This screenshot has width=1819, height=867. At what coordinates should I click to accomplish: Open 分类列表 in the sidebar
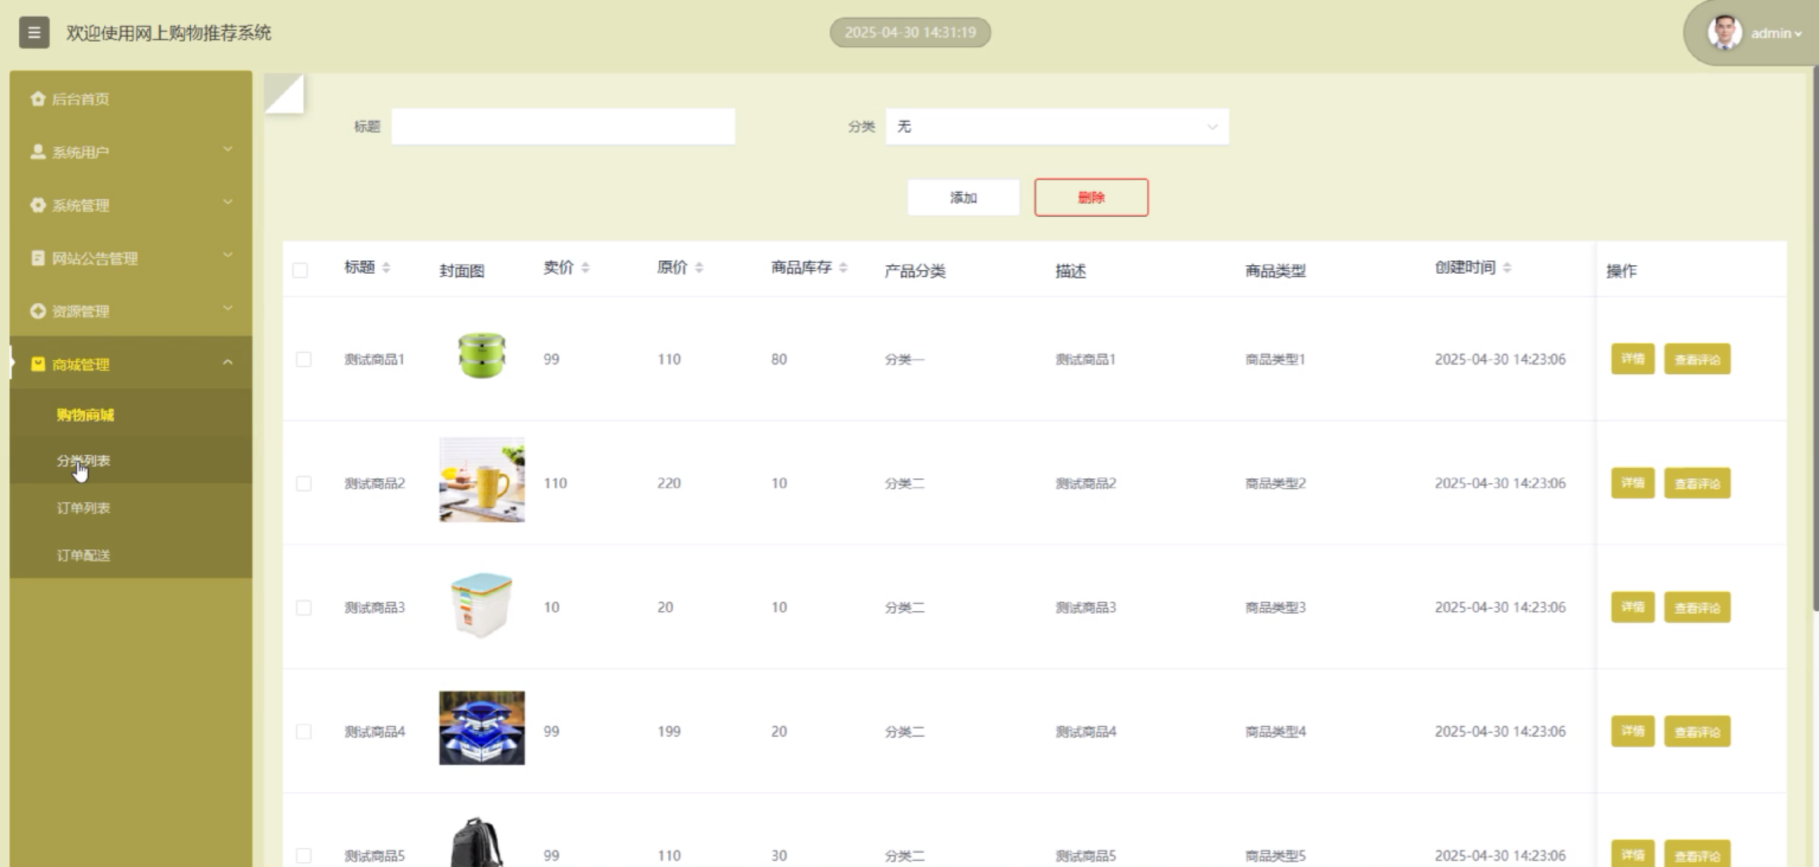pyautogui.click(x=84, y=461)
